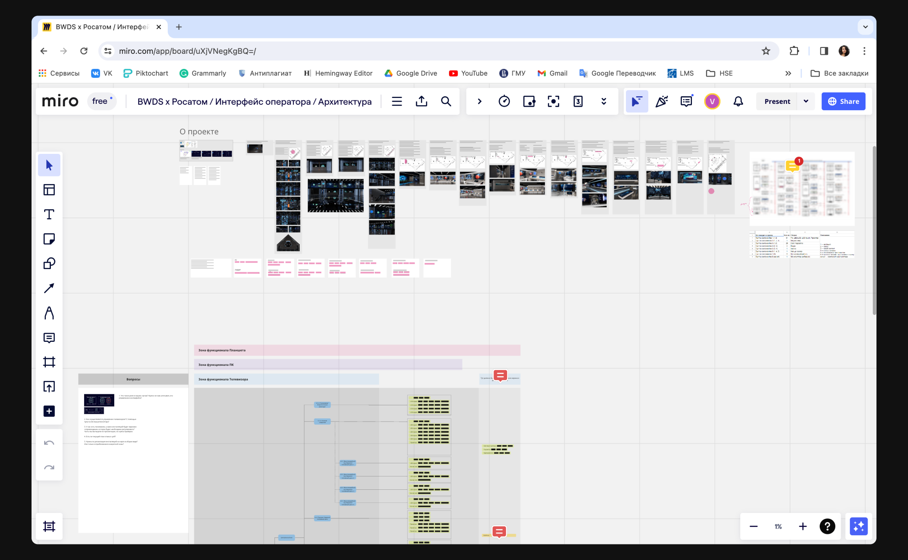Open the board main menu

[x=397, y=101]
